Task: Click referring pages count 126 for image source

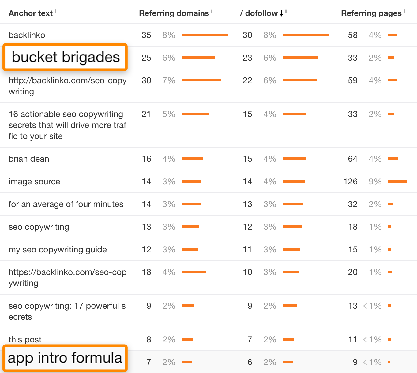Action: pyautogui.click(x=351, y=182)
